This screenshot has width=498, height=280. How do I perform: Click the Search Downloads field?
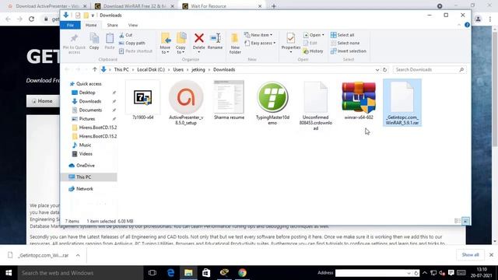[430, 69]
